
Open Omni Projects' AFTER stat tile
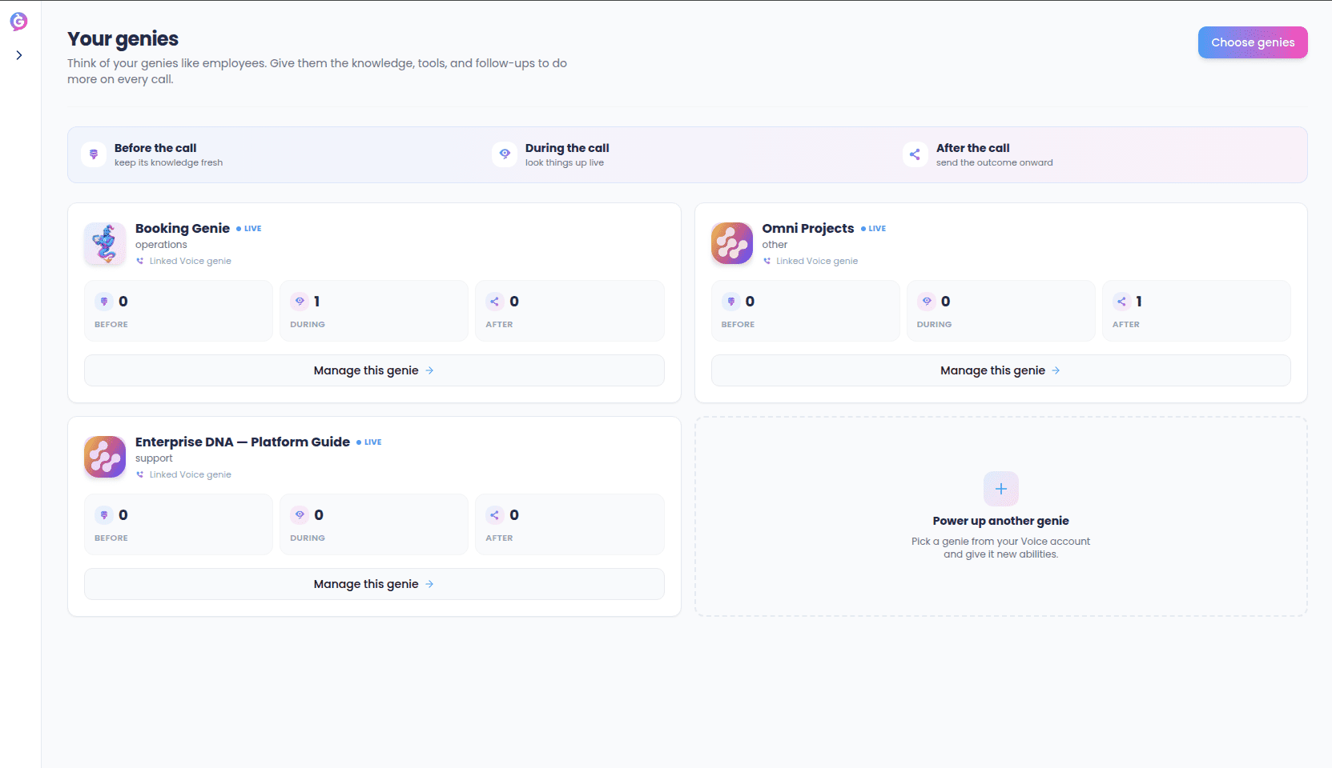pos(1197,310)
